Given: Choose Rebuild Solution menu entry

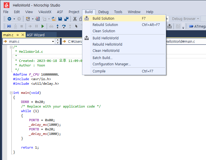Looking at the screenshot, I should [124, 25].
